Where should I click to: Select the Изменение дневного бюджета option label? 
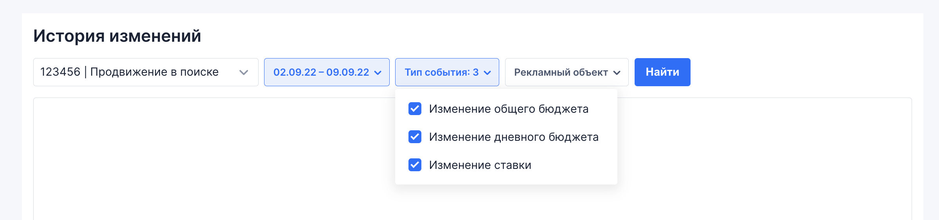[514, 137]
